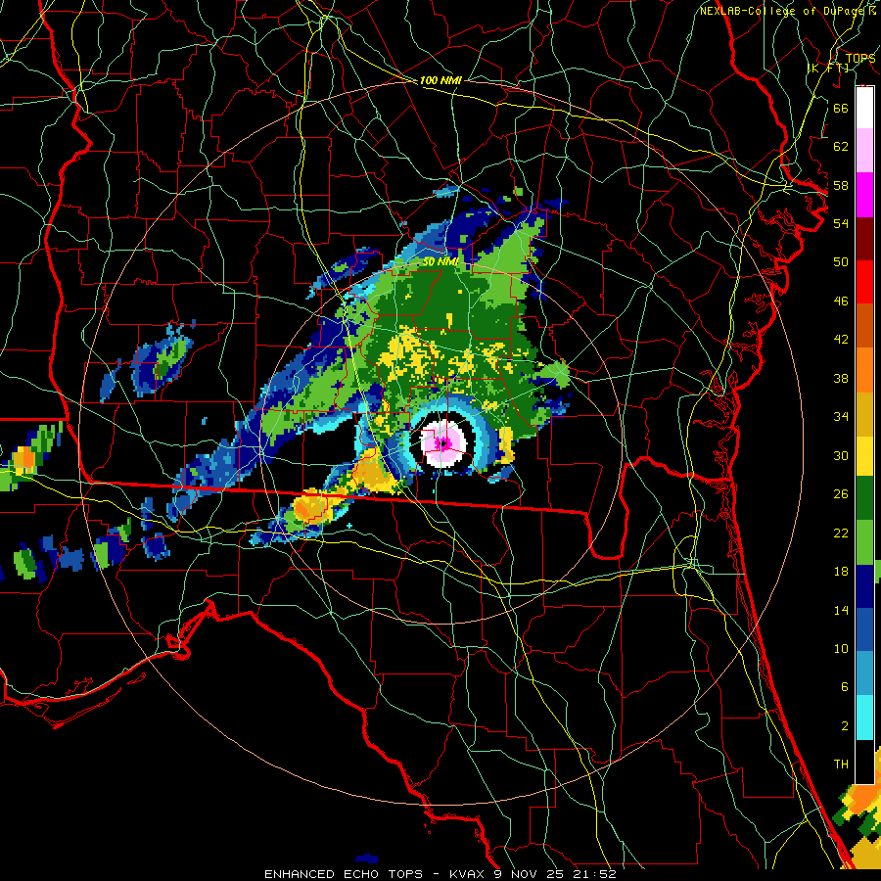Click the 50 NMI range ring label

tap(440, 261)
